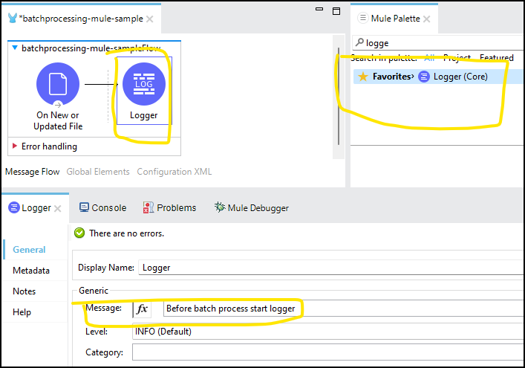Maximize the editor pane using the maximize icon
Image resolution: width=525 pixels, height=368 pixels.
pyautogui.click(x=336, y=12)
